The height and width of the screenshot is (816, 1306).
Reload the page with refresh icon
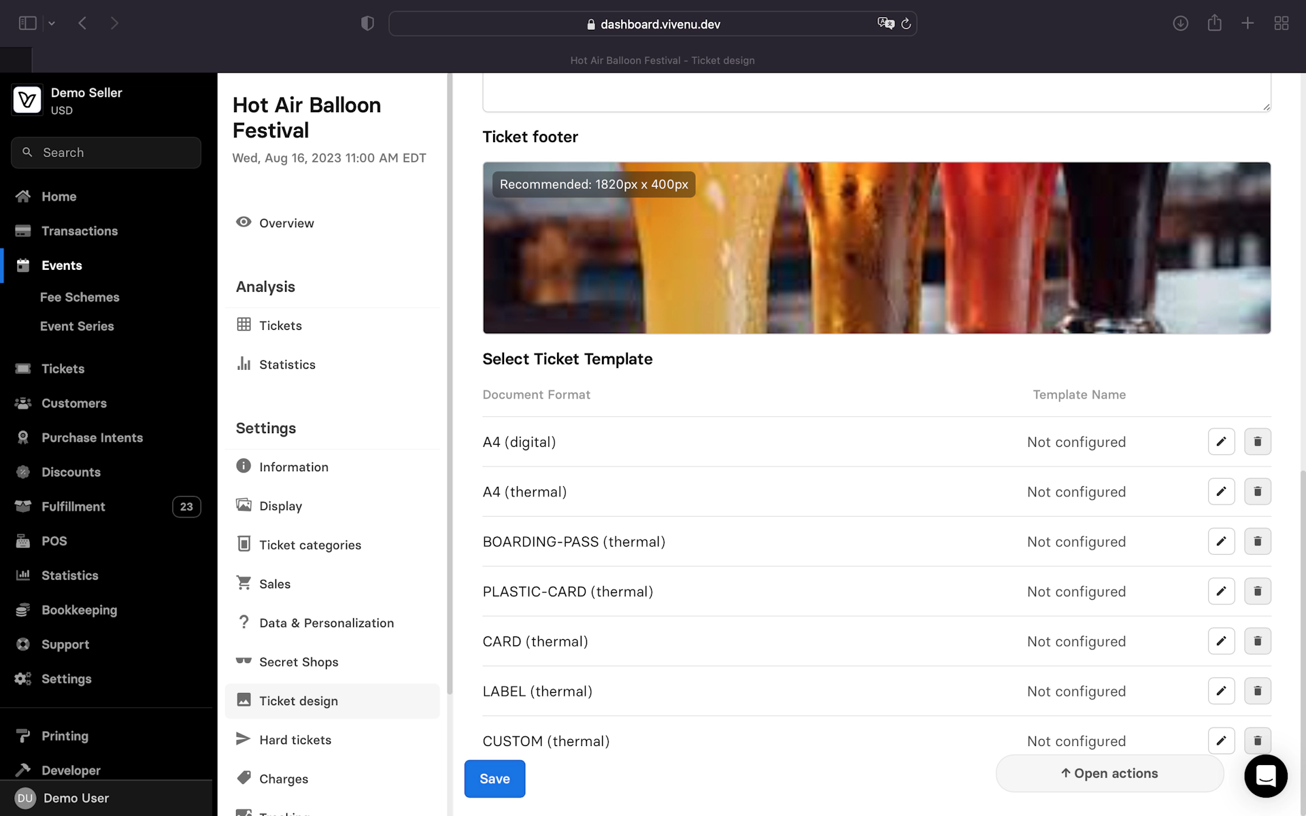click(906, 24)
